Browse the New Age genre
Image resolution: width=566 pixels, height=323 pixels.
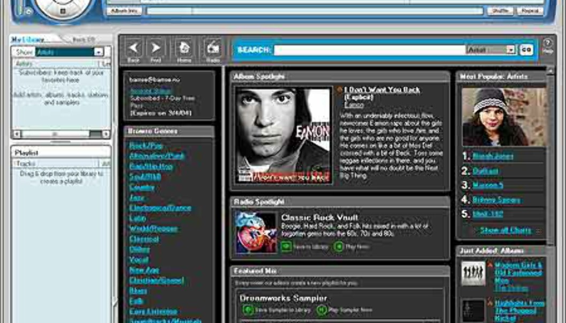pos(144,270)
